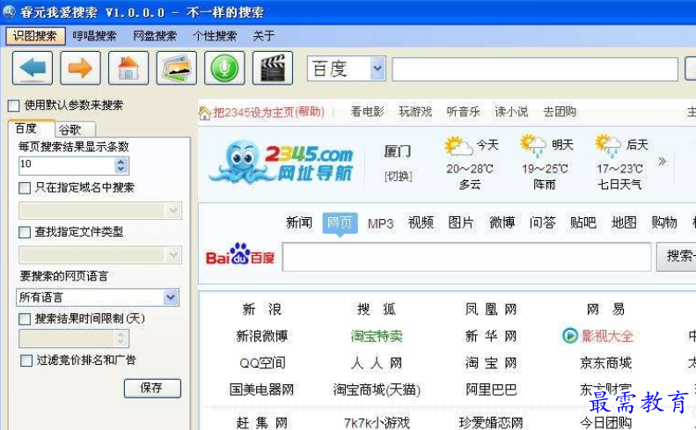
Task: Click the orange forward arrow button
Action: (x=80, y=69)
